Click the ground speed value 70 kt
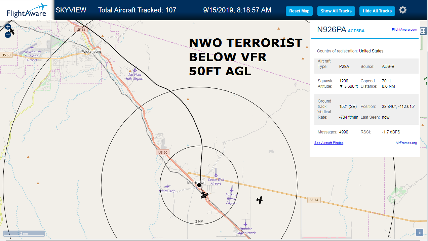The height and width of the screenshot is (241, 428). coord(386,81)
